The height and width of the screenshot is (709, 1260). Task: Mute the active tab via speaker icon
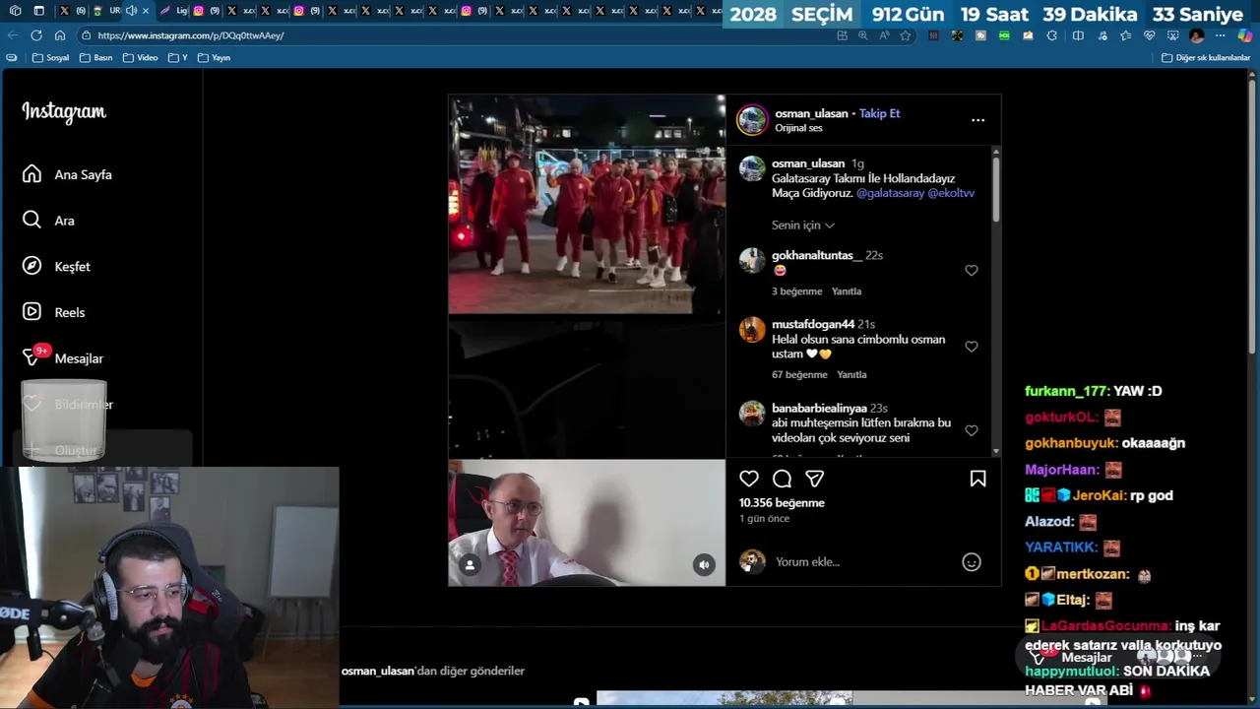pos(131,11)
